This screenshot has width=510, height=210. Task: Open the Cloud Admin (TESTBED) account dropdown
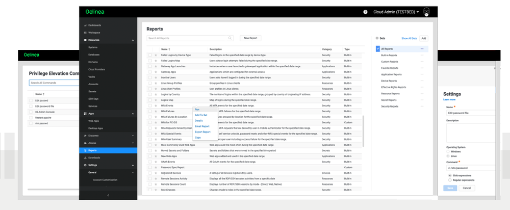click(396, 12)
